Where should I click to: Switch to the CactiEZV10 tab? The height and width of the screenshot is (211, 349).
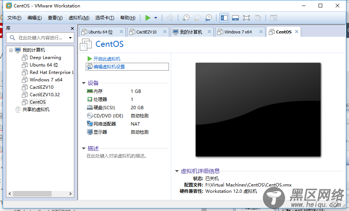(x=146, y=32)
